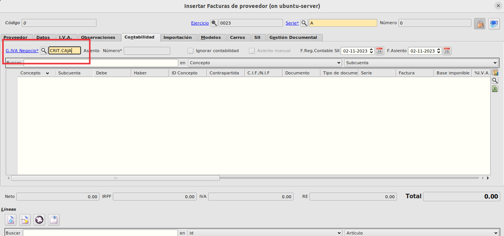Open calendar for F.Reg.Contable SII date
The width and height of the screenshot is (504, 236).
pos(380,51)
